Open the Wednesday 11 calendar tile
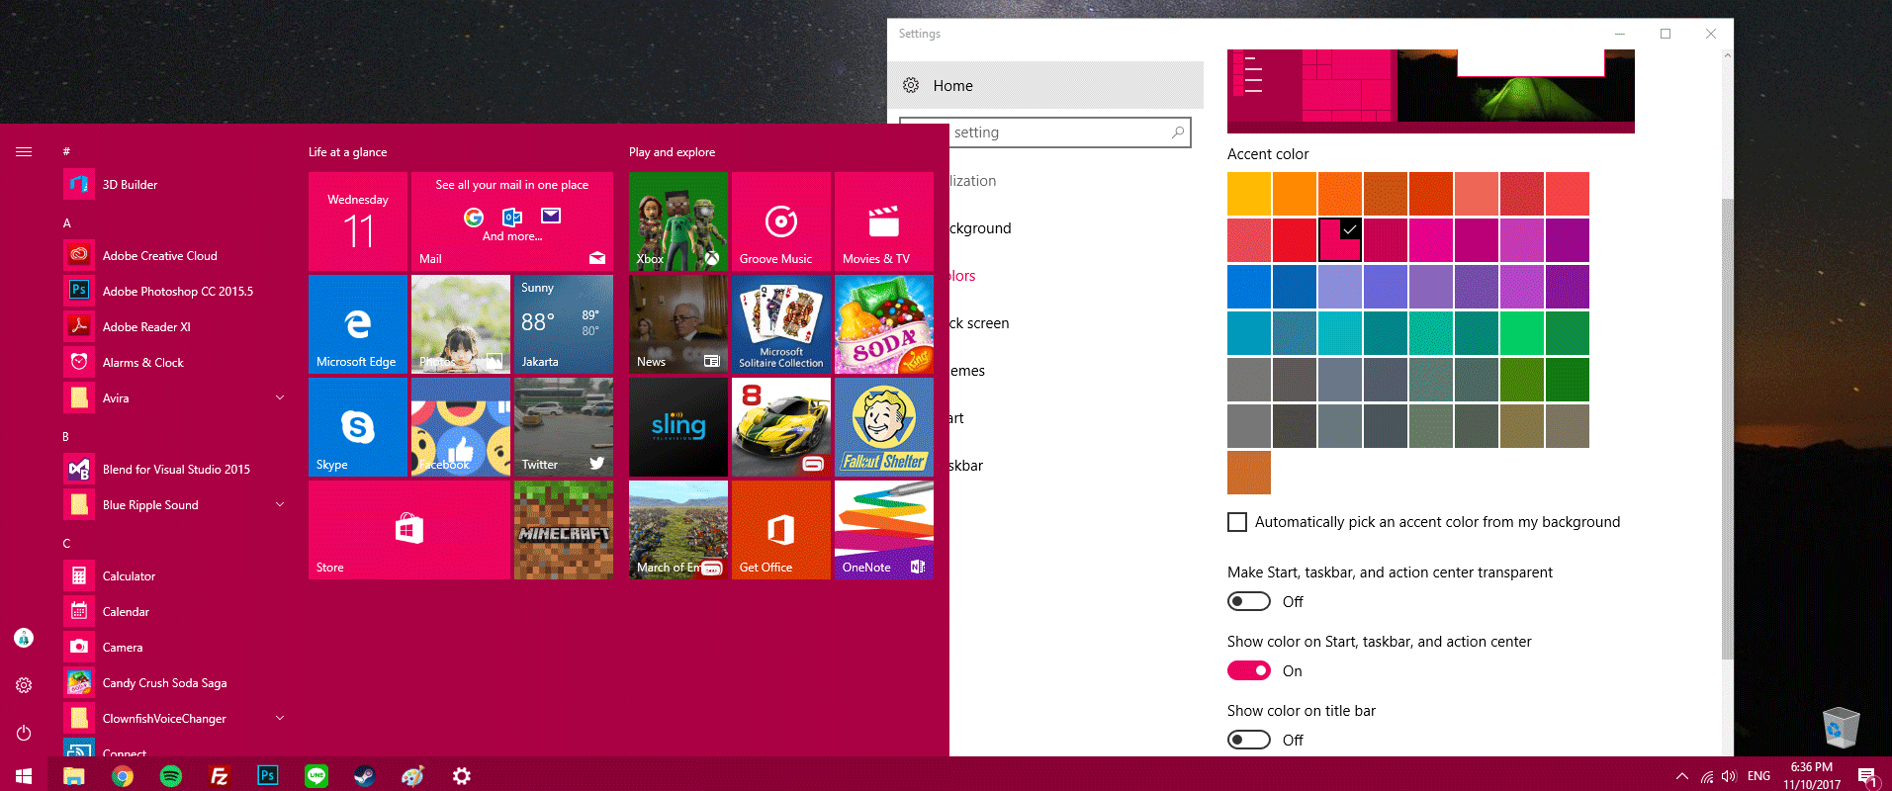This screenshot has width=1892, height=791. [358, 221]
